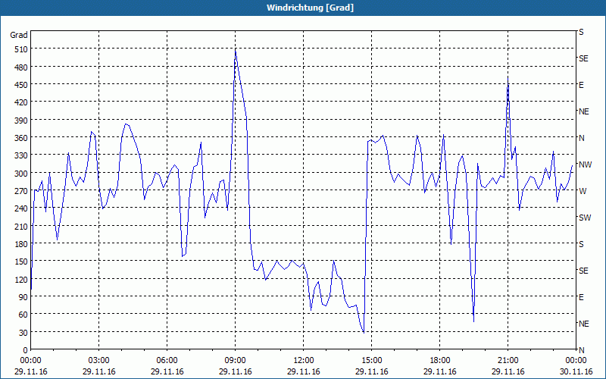
Task: Select the 450 y-axis label
Action: pos(21,85)
